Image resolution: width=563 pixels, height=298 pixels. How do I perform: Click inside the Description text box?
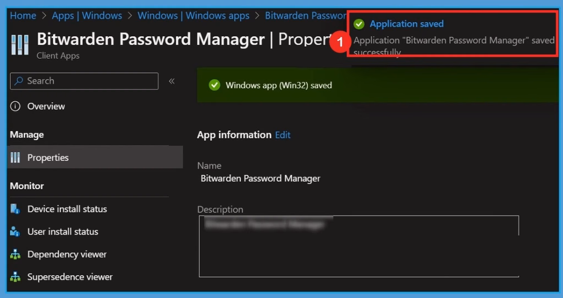(359, 246)
